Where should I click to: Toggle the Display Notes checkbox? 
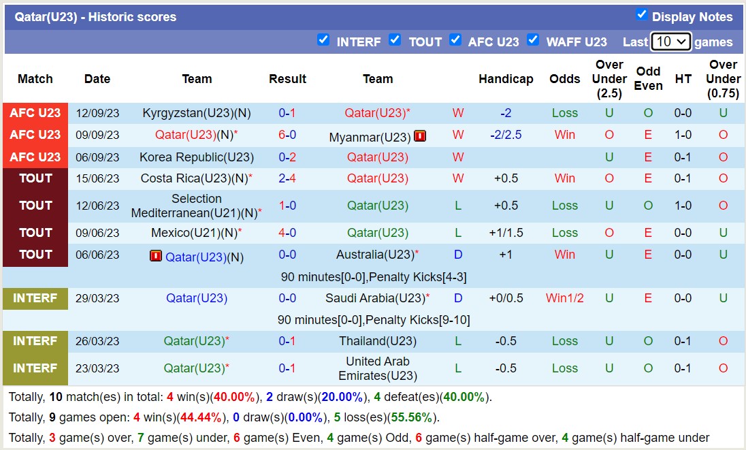tap(641, 15)
